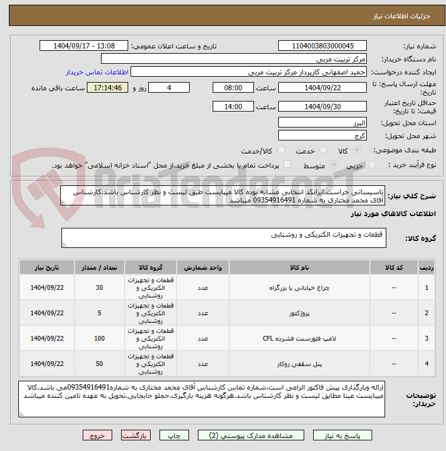Click the request creator field
446x451 pixels.
click(249, 72)
